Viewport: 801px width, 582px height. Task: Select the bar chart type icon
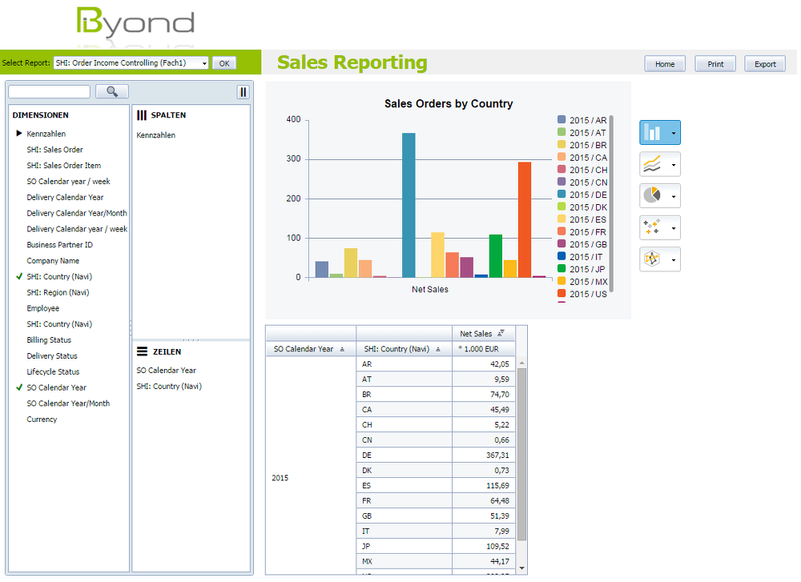[654, 133]
